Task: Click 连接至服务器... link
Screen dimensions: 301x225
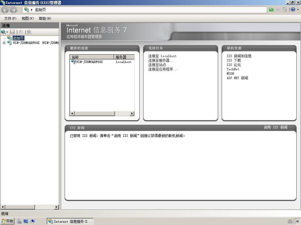Action: point(161,60)
